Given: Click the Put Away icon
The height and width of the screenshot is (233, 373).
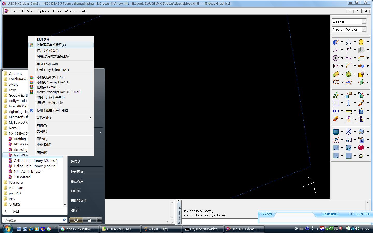Looking at the screenshot, I should coord(349,119).
